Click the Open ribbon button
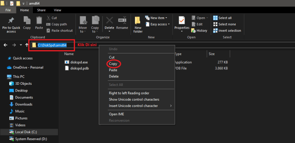The width and height of the screenshot is (295, 143). pos(200,18)
